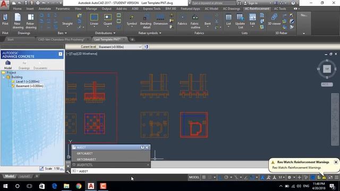This screenshot has height=191, width=340.
Task: Collapse the Building tree node
Action: [4, 77]
